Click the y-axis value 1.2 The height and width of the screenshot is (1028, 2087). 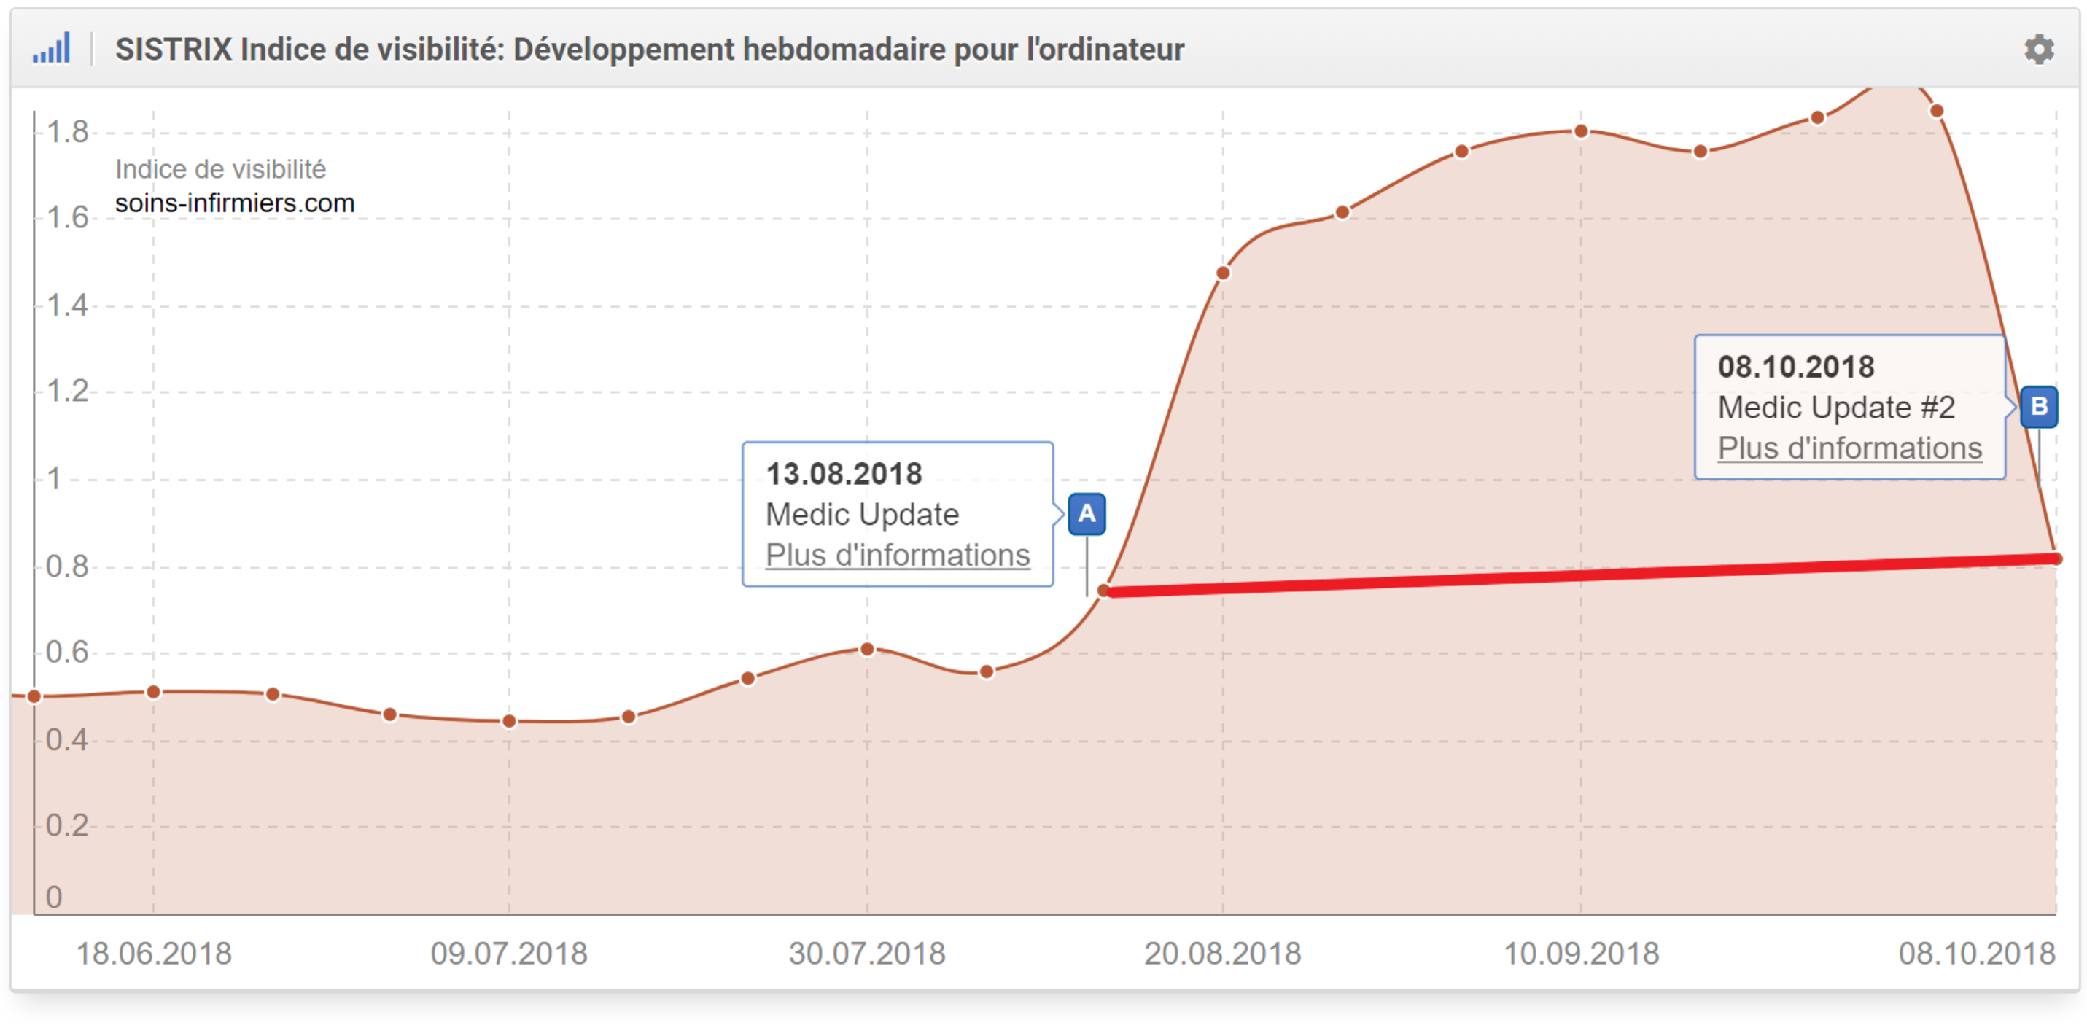(67, 392)
